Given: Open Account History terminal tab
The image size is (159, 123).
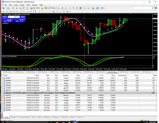Looking at the screenshot, I should (x=24, y=117).
